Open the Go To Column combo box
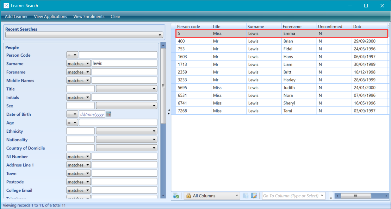Image resolution: width=391 pixels, height=209 pixels. [293, 196]
